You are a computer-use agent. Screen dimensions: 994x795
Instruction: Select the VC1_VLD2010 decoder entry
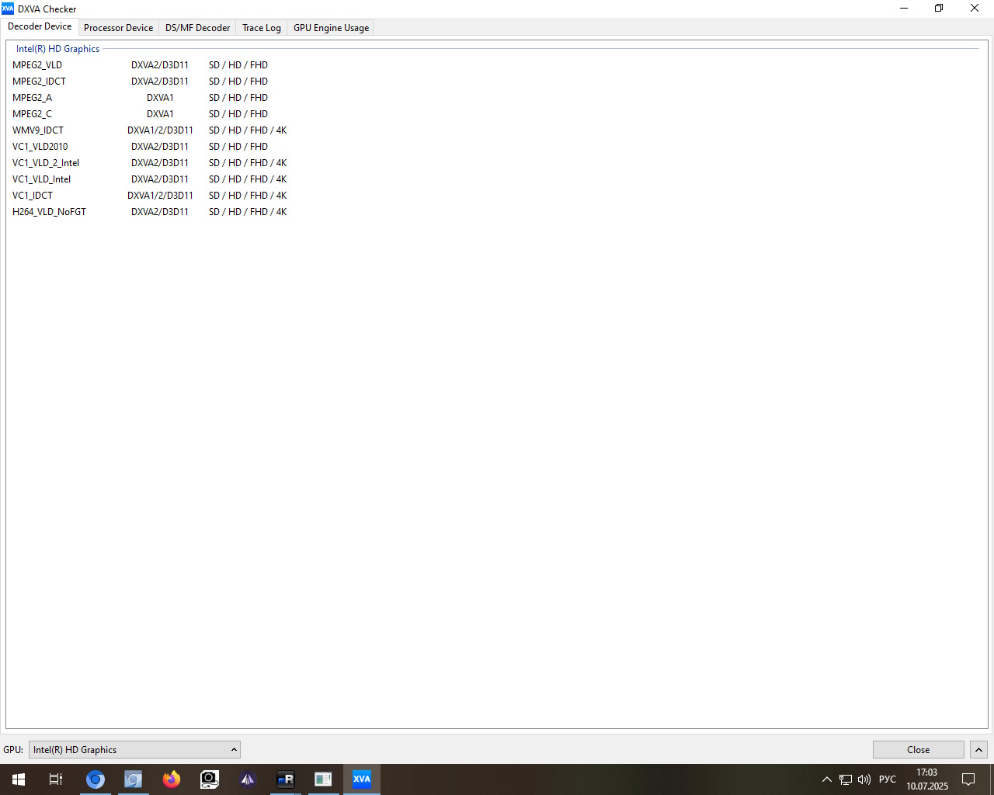click(x=40, y=147)
